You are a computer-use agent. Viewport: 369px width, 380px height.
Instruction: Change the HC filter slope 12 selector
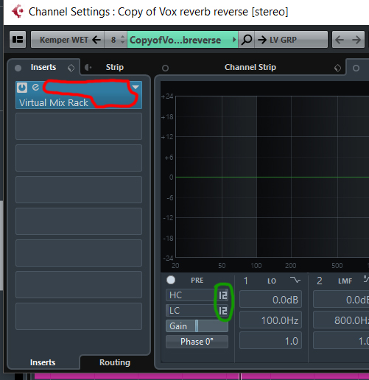pyautogui.click(x=223, y=295)
